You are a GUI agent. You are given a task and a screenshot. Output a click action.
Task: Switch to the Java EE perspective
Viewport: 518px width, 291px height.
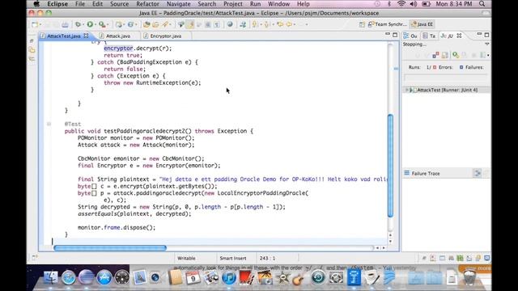point(422,24)
